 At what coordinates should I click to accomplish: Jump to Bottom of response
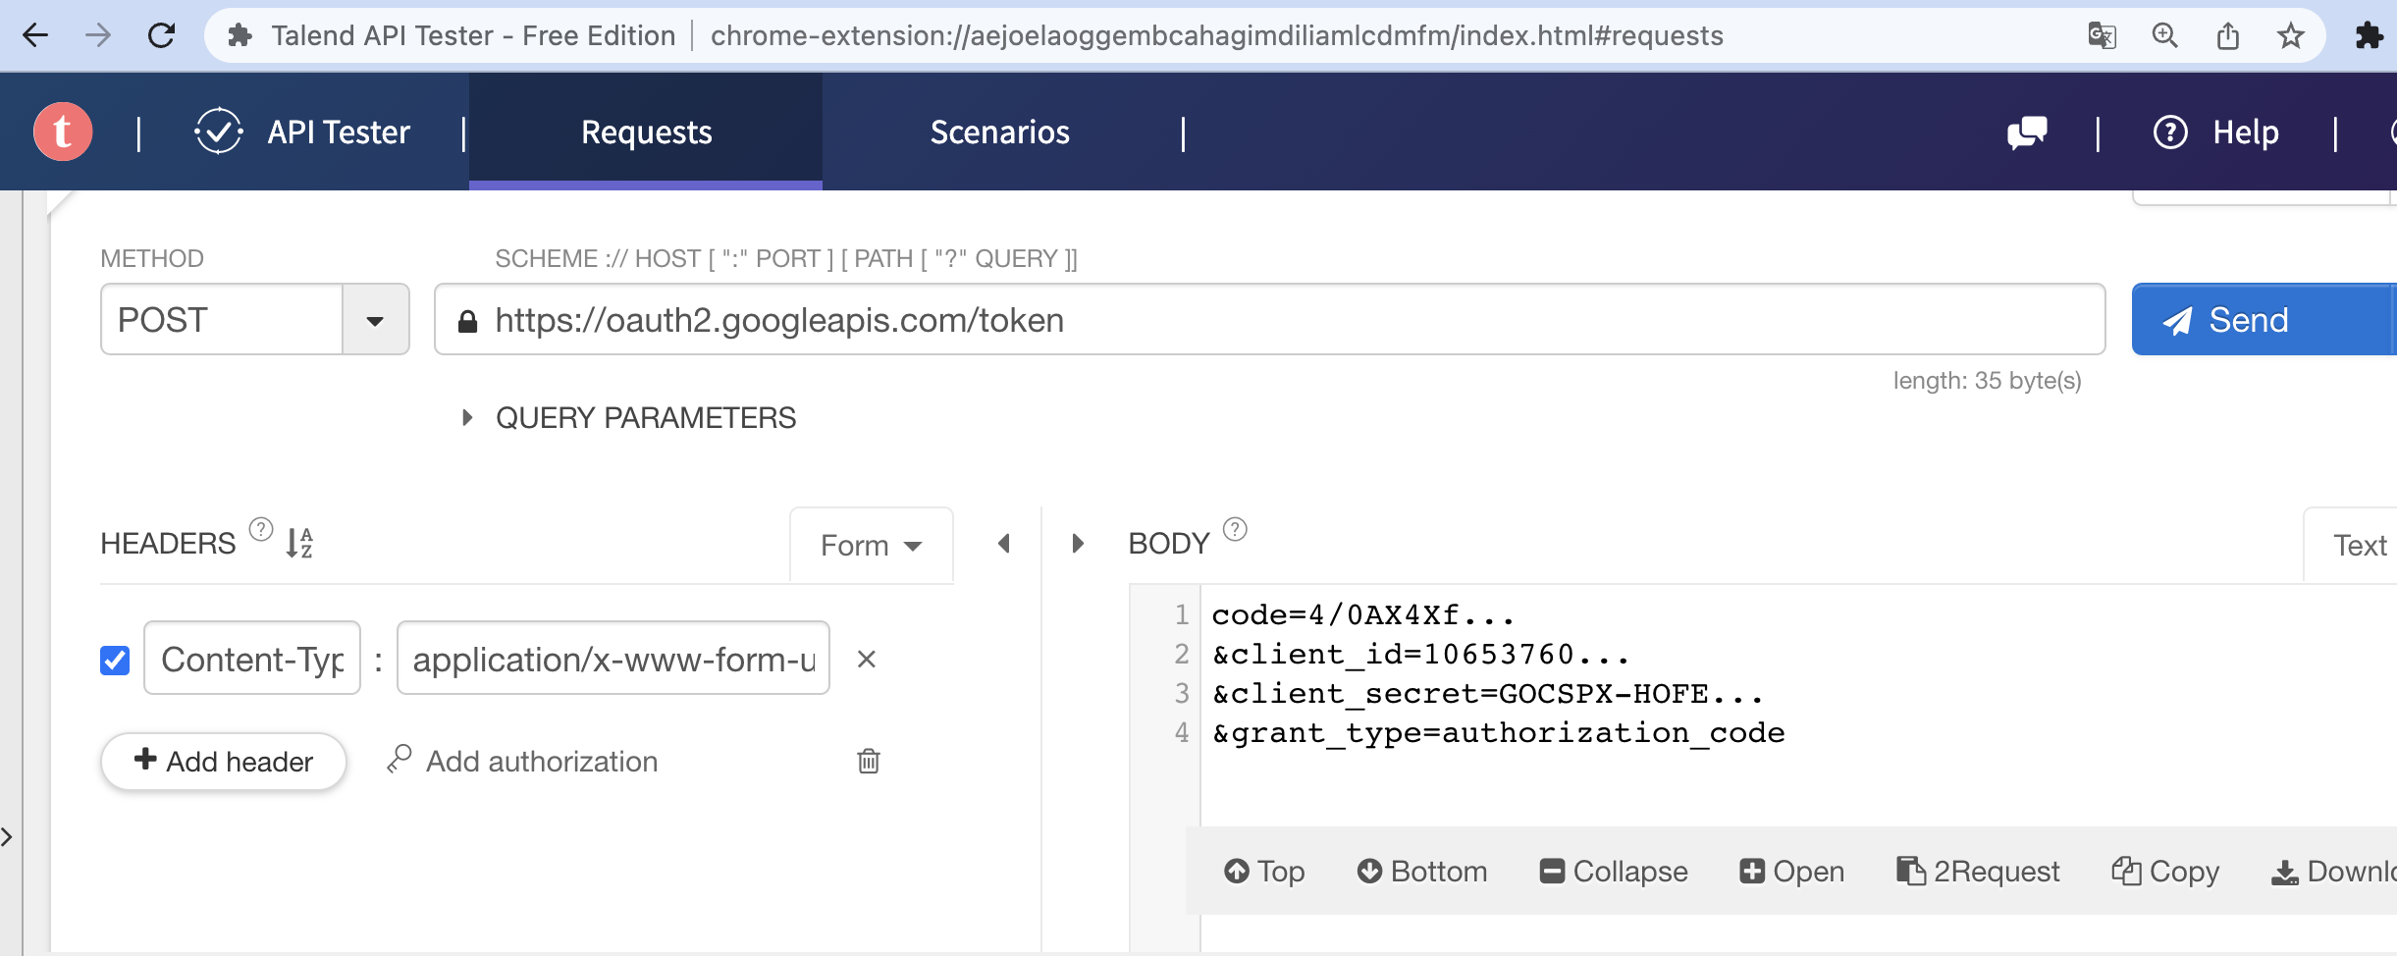[1422, 871]
